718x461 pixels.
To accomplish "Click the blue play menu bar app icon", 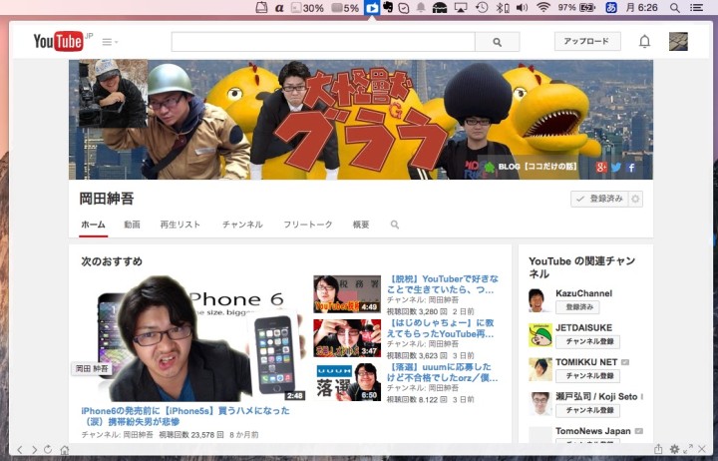I will (372, 7).
